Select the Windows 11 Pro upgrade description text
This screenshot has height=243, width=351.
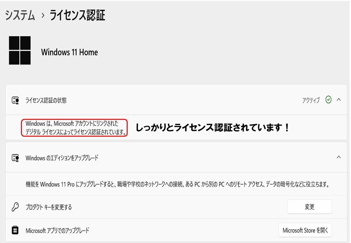[x=177, y=184]
